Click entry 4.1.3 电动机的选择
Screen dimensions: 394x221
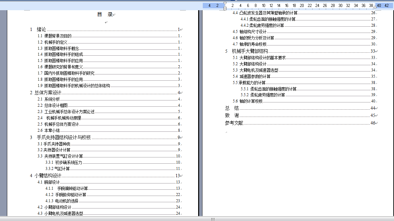[x=113, y=201]
